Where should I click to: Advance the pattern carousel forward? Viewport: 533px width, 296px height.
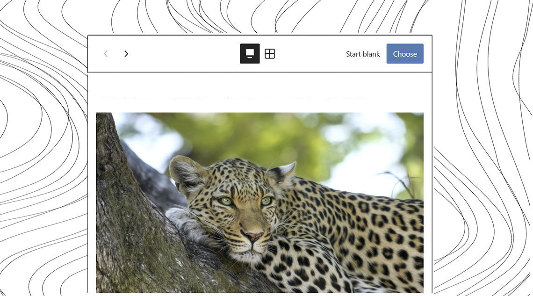(x=126, y=54)
